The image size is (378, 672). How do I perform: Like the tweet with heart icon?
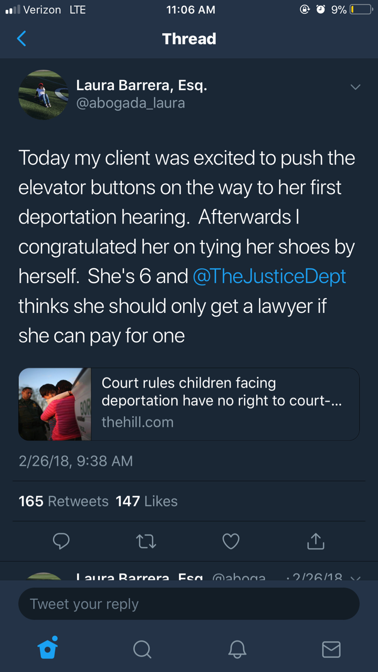[x=231, y=541]
